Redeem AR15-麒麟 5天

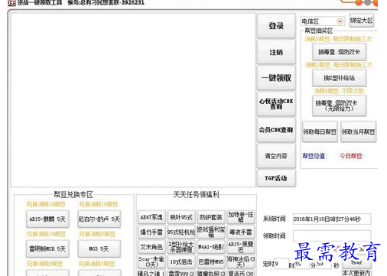tap(47, 219)
